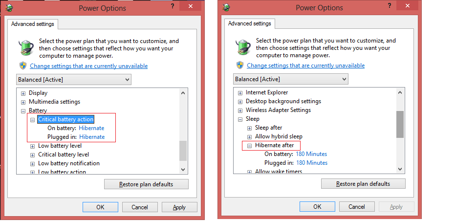Select the Battery tree item
Viewport: 455px width, 221px height.
point(38,110)
